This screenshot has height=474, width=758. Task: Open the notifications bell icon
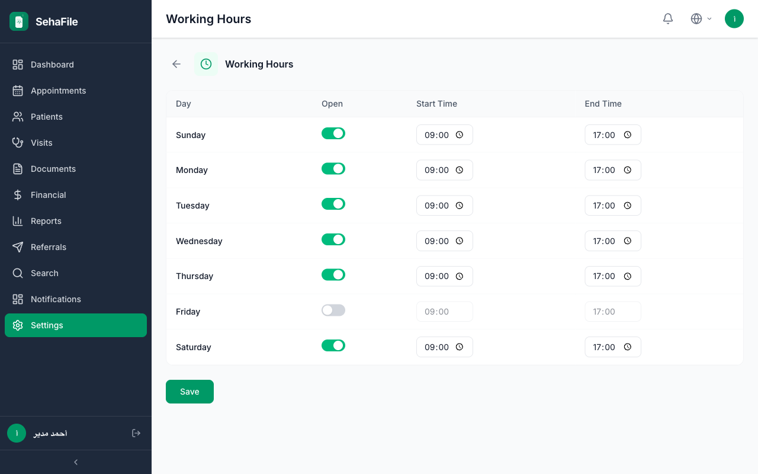[668, 19]
